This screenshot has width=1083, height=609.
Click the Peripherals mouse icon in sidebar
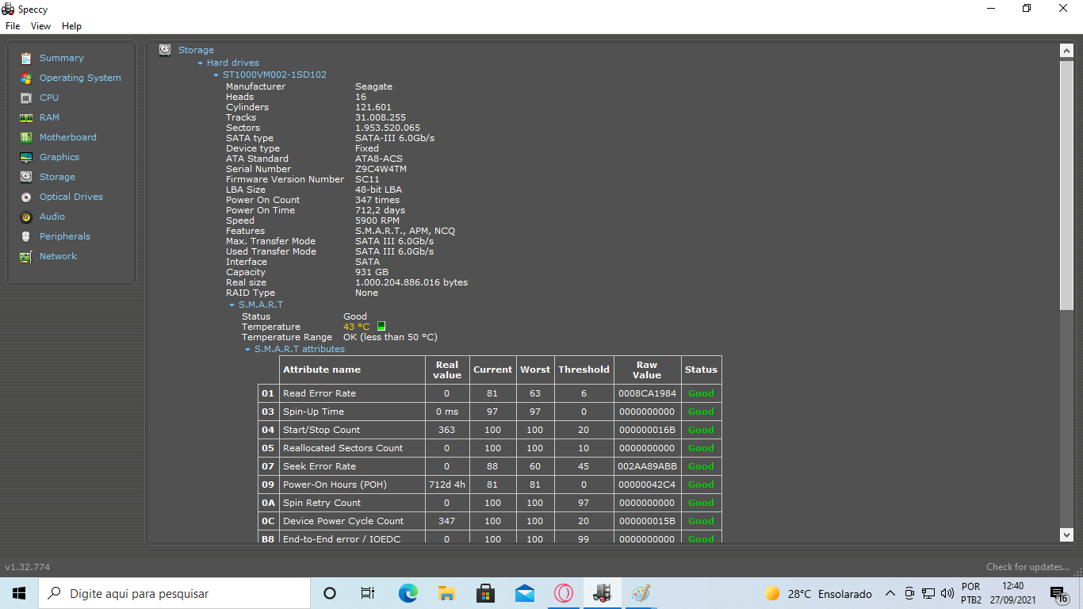point(26,236)
